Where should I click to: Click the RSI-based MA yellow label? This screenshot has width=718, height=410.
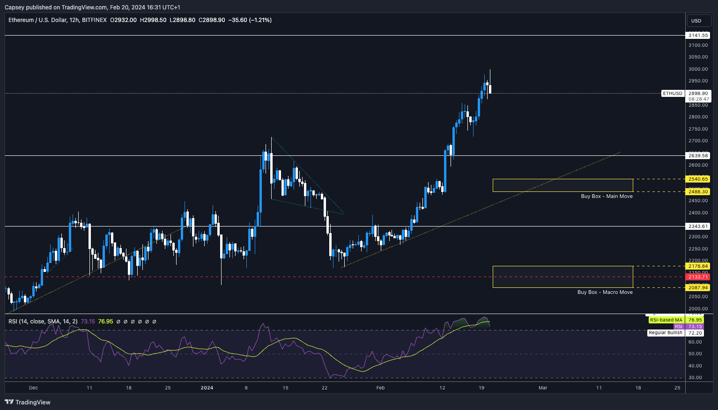(x=666, y=320)
